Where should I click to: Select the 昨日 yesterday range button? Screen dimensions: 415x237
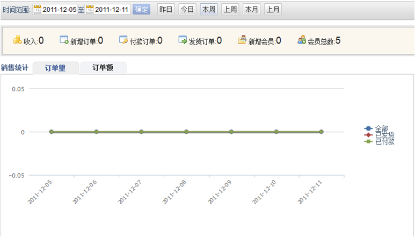(x=165, y=10)
